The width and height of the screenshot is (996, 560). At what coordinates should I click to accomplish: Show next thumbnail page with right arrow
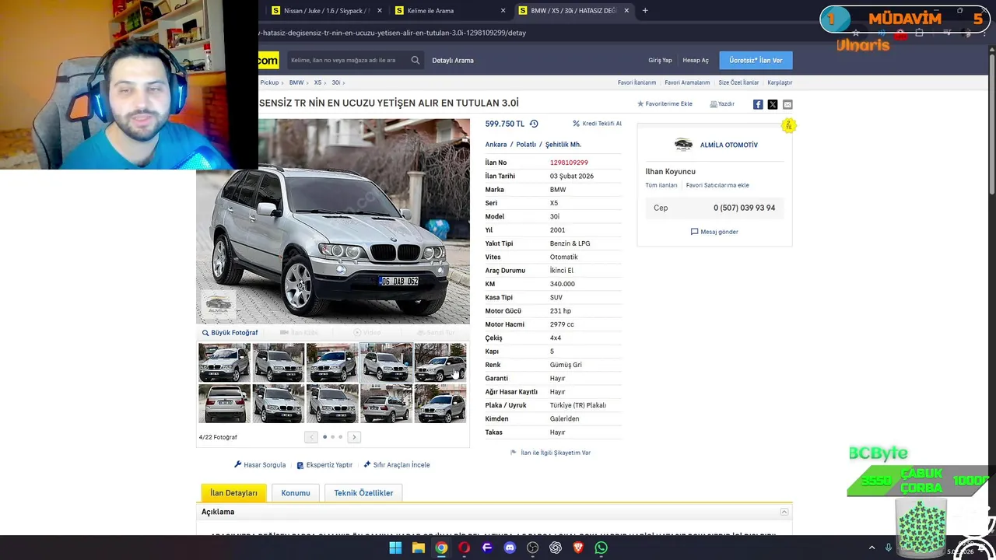354,437
